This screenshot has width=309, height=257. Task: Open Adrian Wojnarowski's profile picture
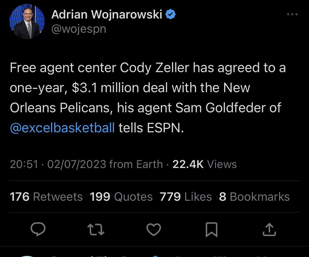point(27,21)
